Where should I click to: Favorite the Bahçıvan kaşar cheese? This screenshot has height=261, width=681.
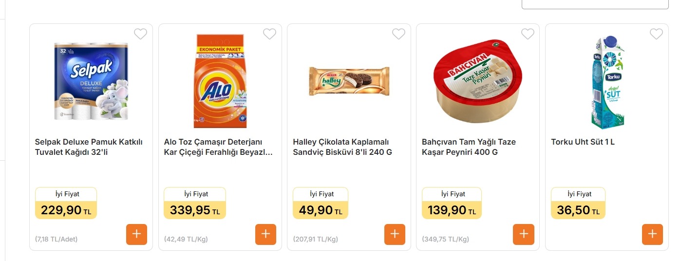tap(528, 34)
